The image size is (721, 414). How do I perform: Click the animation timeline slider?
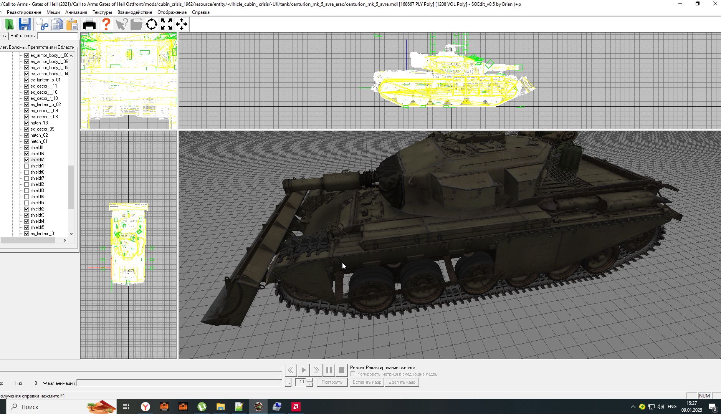(140, 372)
